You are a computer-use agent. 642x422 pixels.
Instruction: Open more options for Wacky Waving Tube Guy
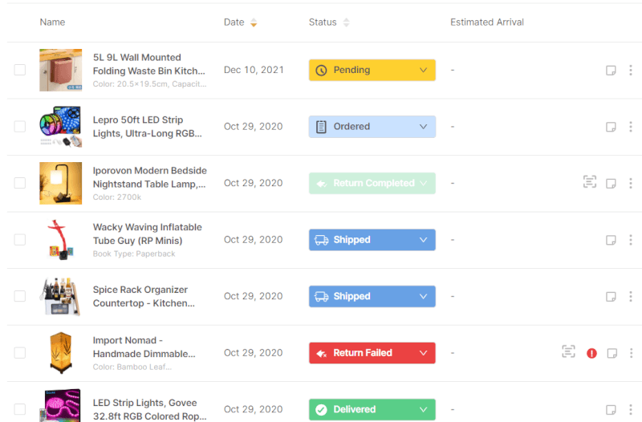(x=631, y=240)
